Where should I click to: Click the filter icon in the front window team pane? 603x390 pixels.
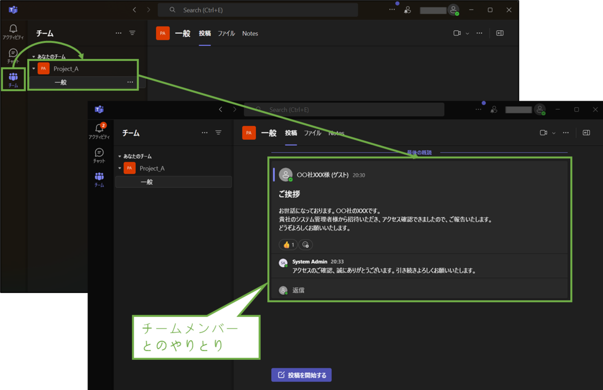tap(219, 133)
